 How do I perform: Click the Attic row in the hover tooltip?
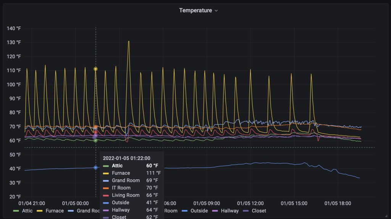pos(132,166)
